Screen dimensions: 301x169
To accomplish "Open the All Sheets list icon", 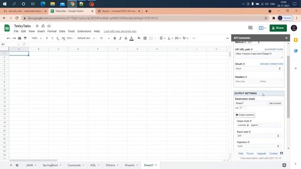I will click(x=17, y=165).
